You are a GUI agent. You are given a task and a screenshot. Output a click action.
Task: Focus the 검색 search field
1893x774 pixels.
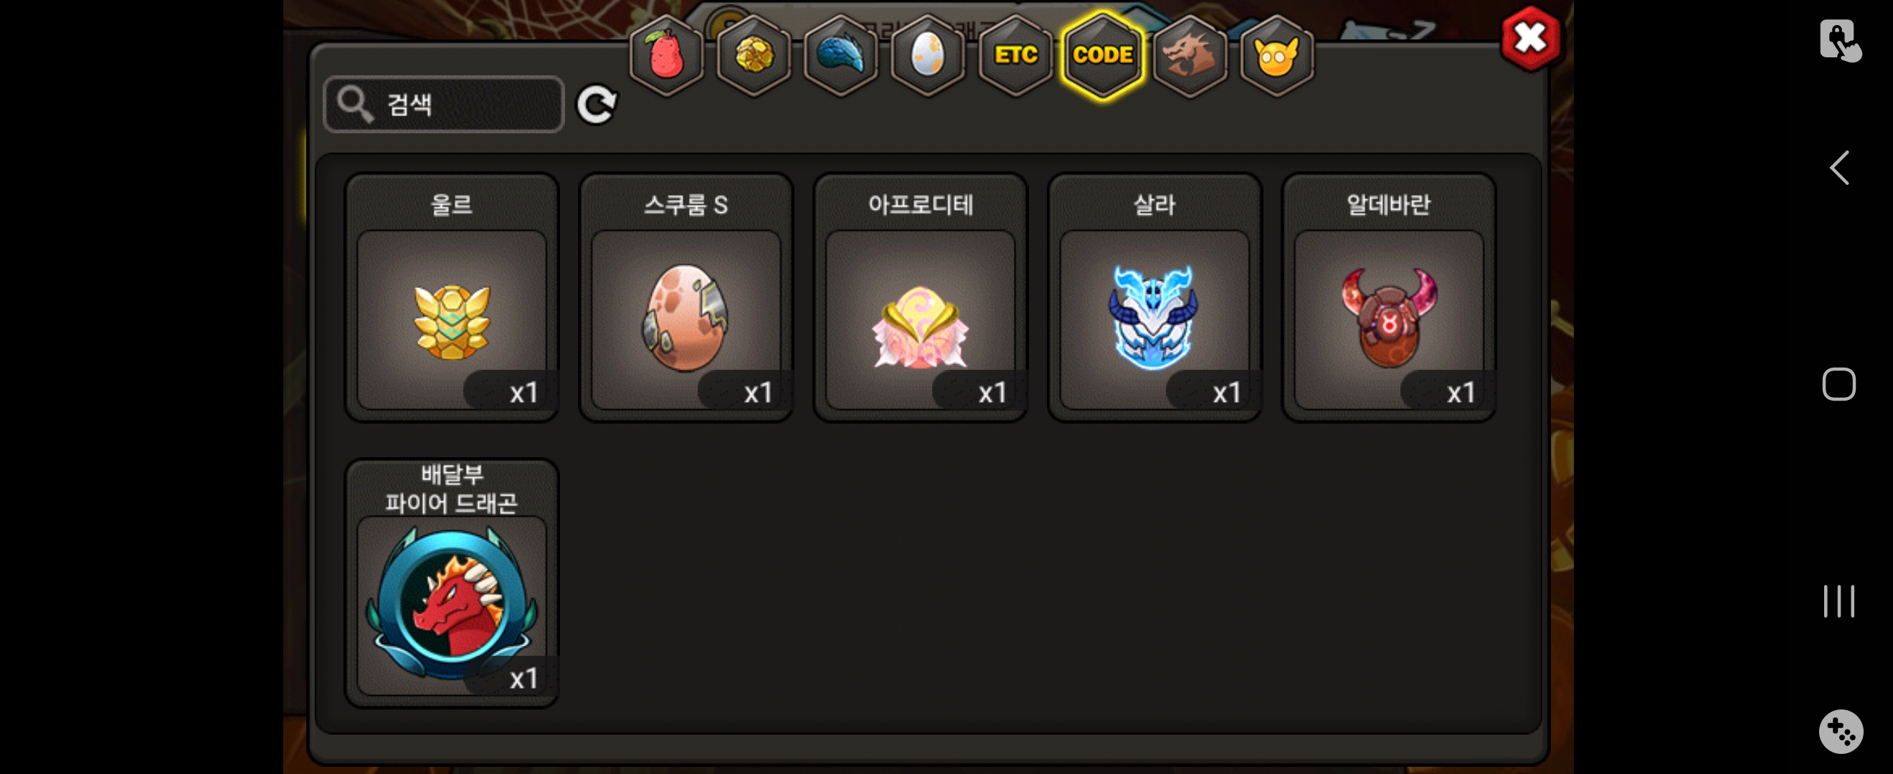[444, 105]
